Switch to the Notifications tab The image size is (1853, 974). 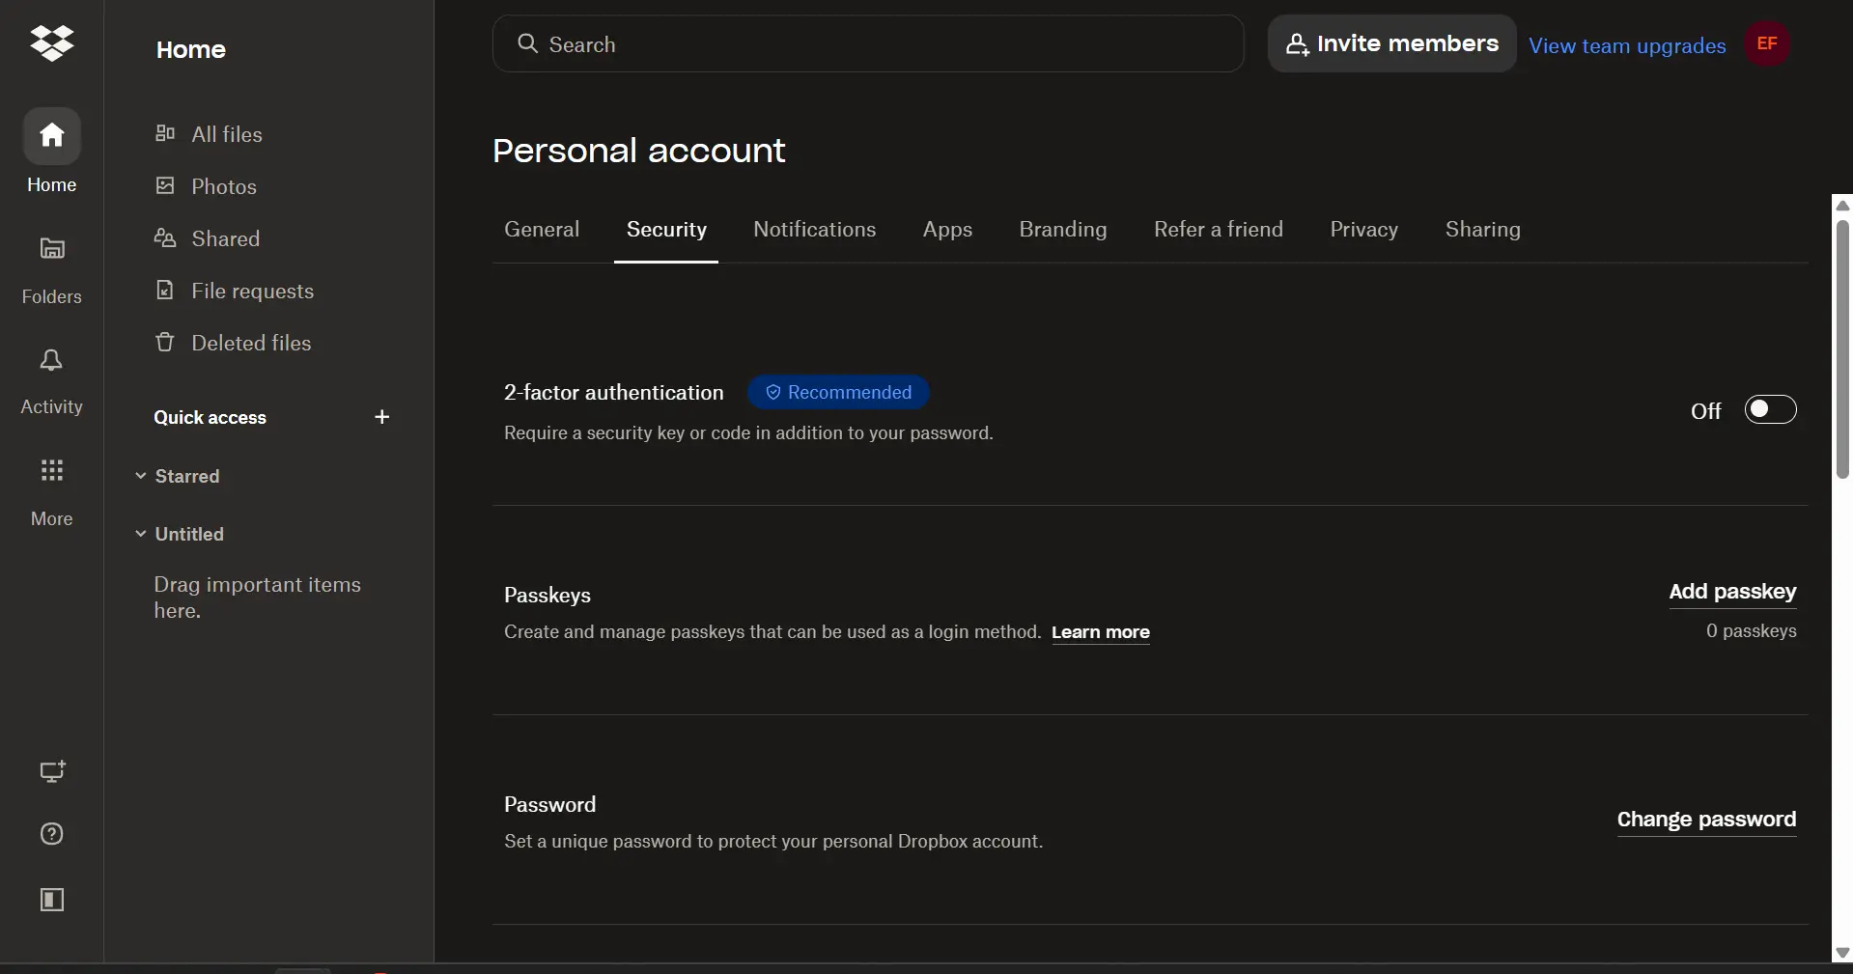click(815, 230)
